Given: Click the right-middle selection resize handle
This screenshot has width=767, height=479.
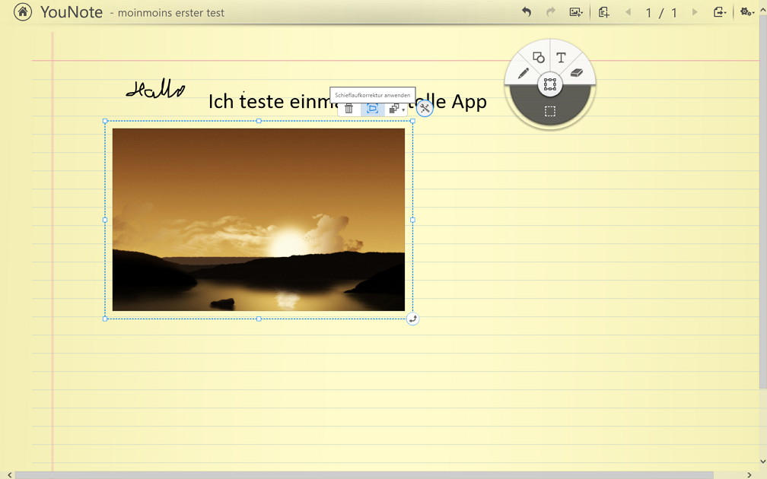Looking at the screenshot, I should [x=412, y=220].
